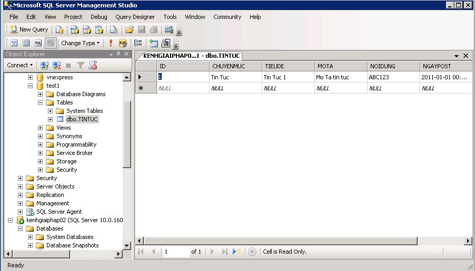
Task: Expand the dbo.TINTUC table node
Action: (50, 119)
